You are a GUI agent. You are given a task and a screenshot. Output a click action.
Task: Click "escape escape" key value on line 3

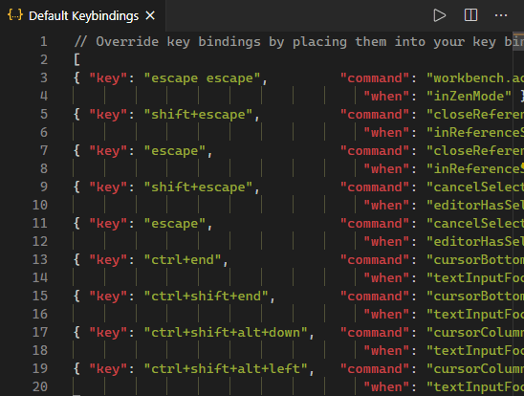point(202,78)
